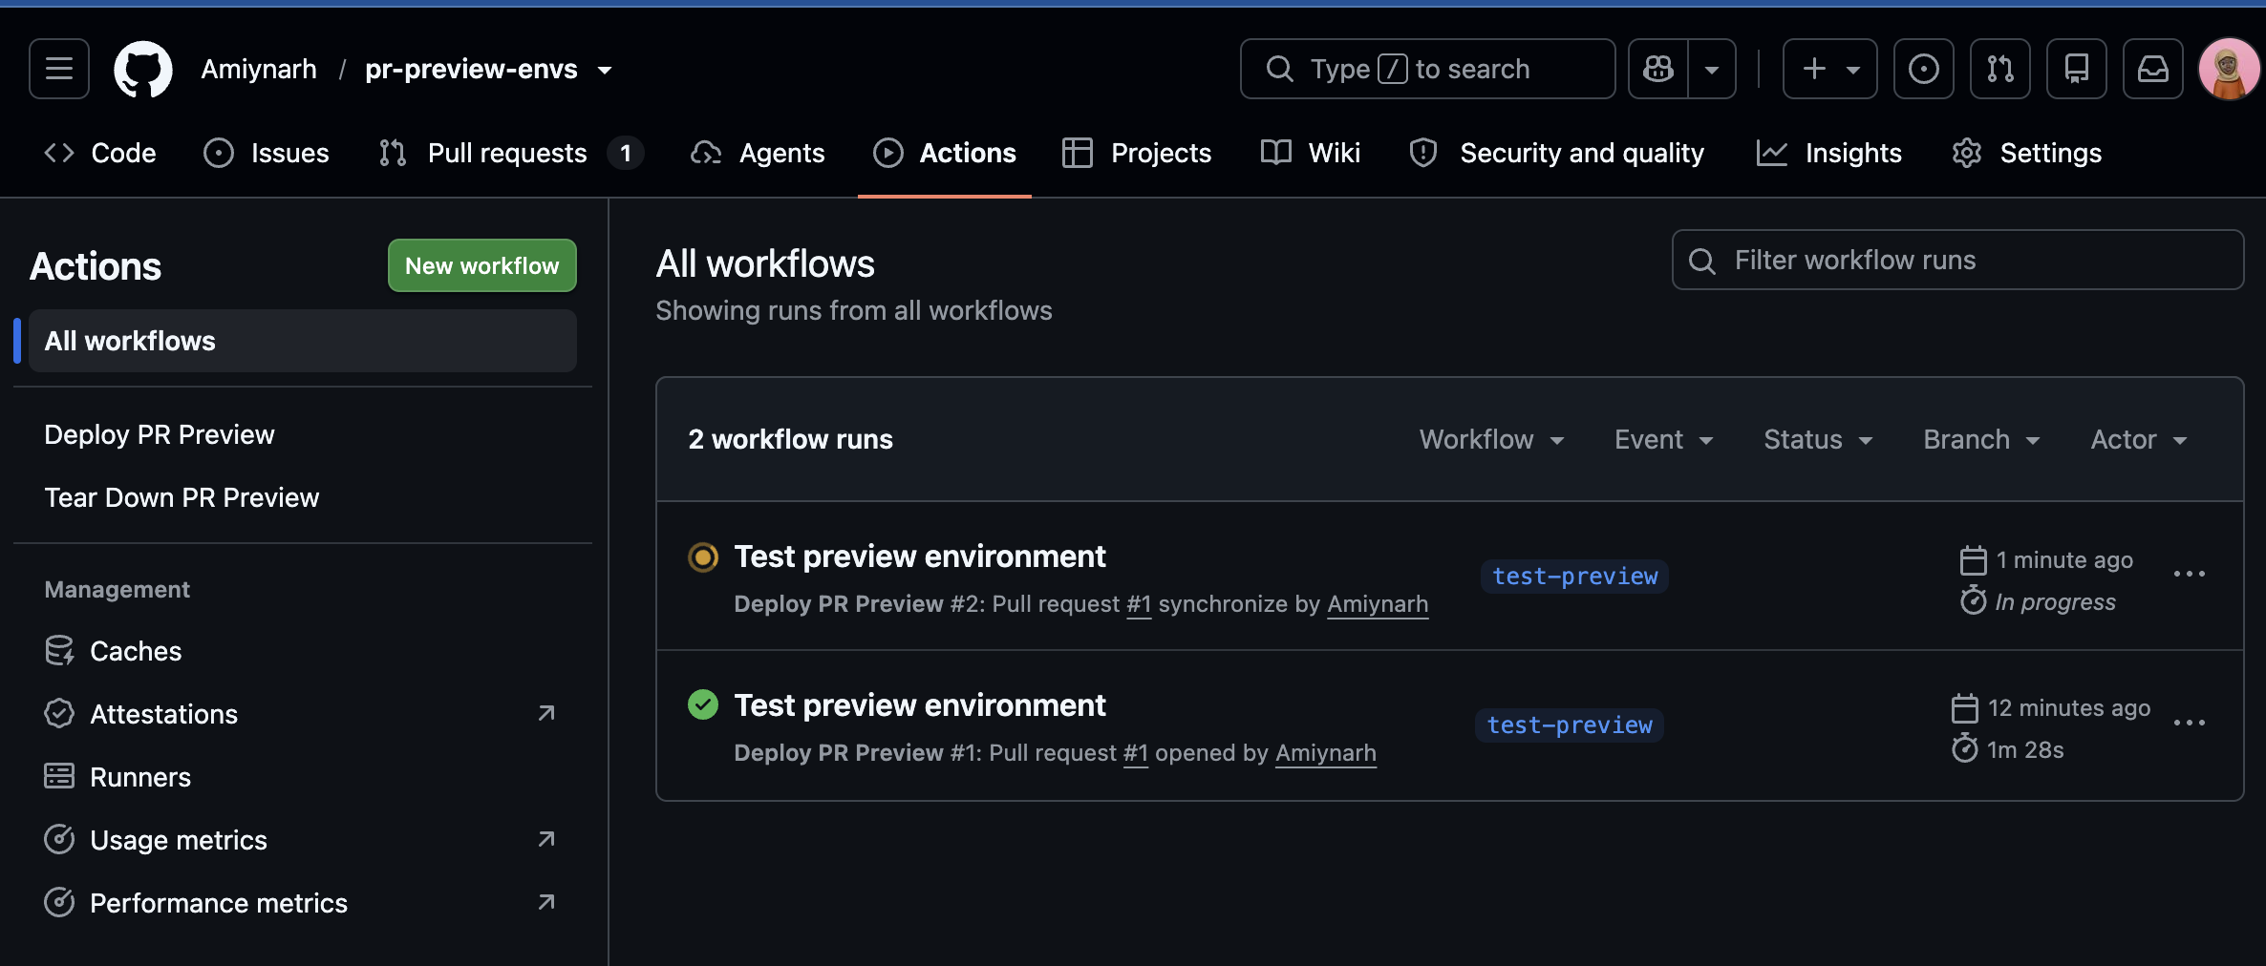Open the in-progress Test preview environment run
Screen dimensions: 2266x966
coord(919,556)
